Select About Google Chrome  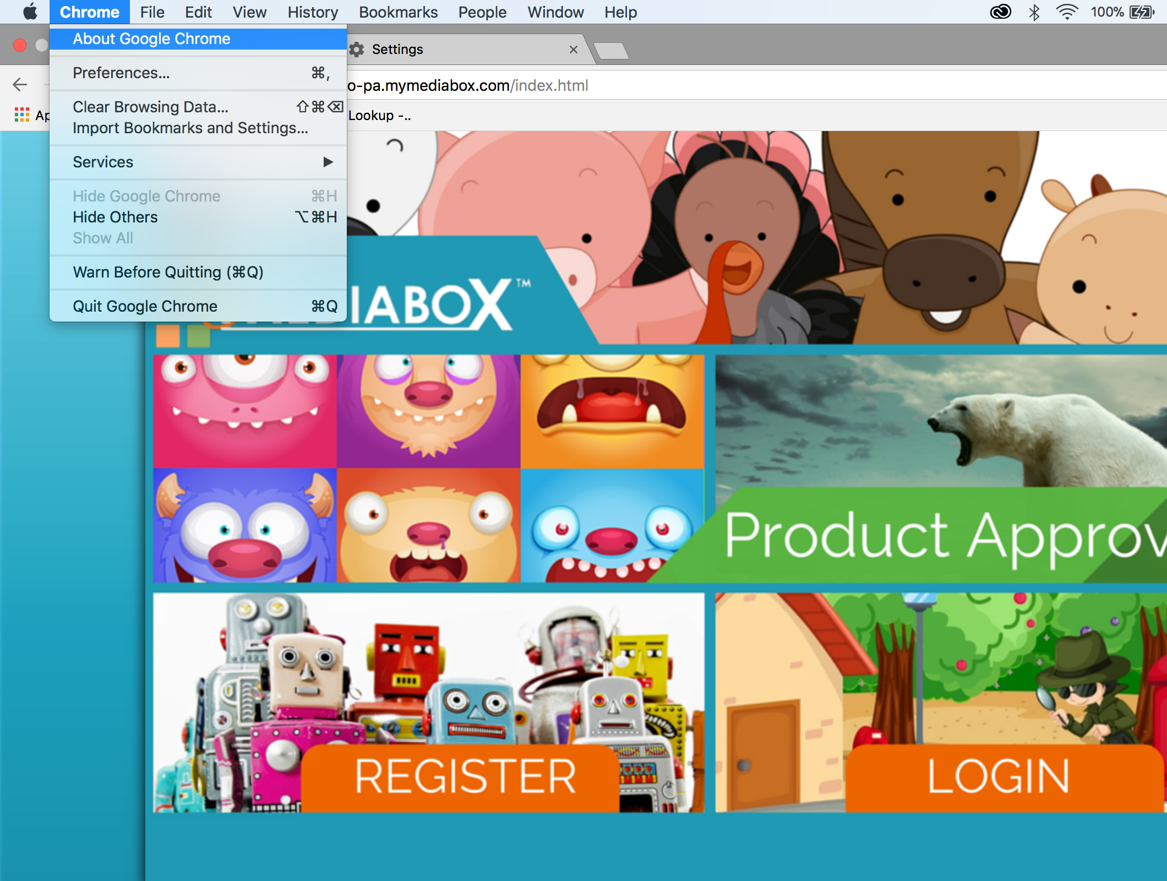[x=151, y=39]
